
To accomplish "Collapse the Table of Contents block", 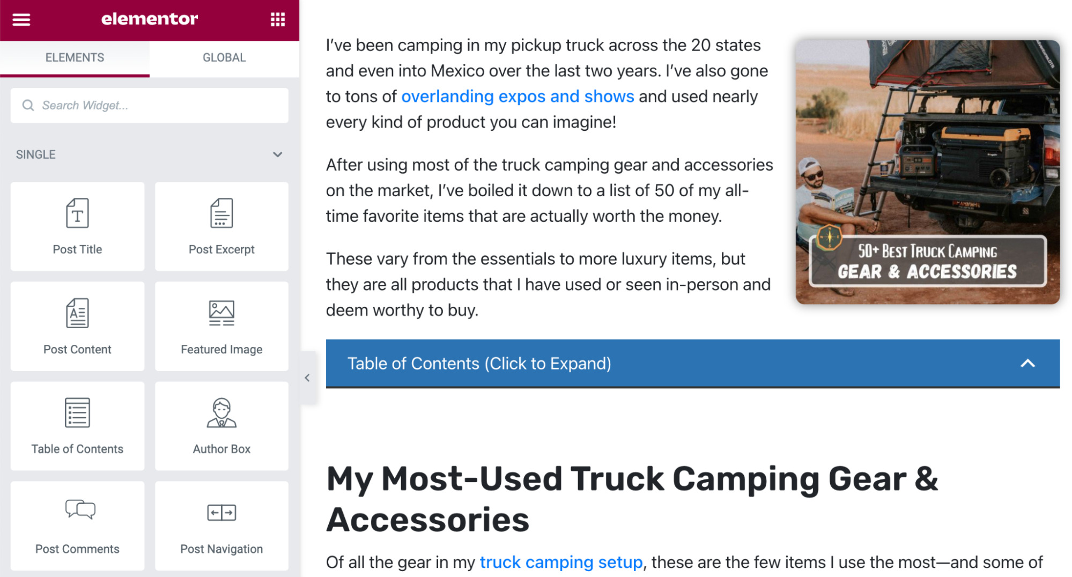I will 1028,363.
